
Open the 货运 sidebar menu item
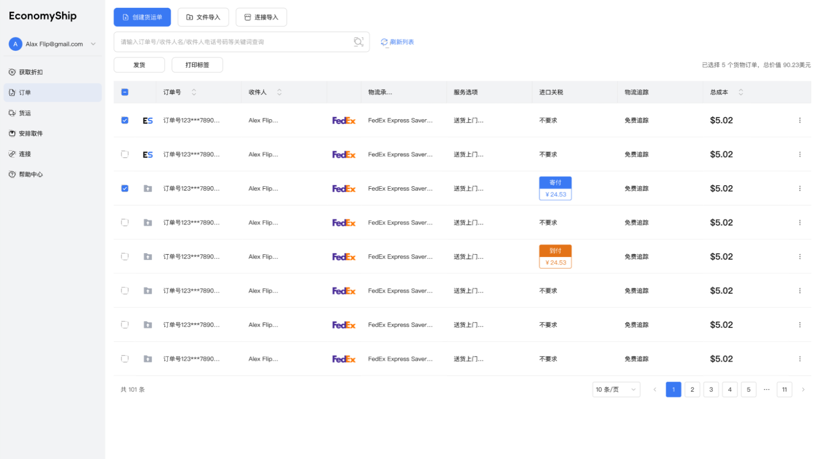(x=25, y=113)
